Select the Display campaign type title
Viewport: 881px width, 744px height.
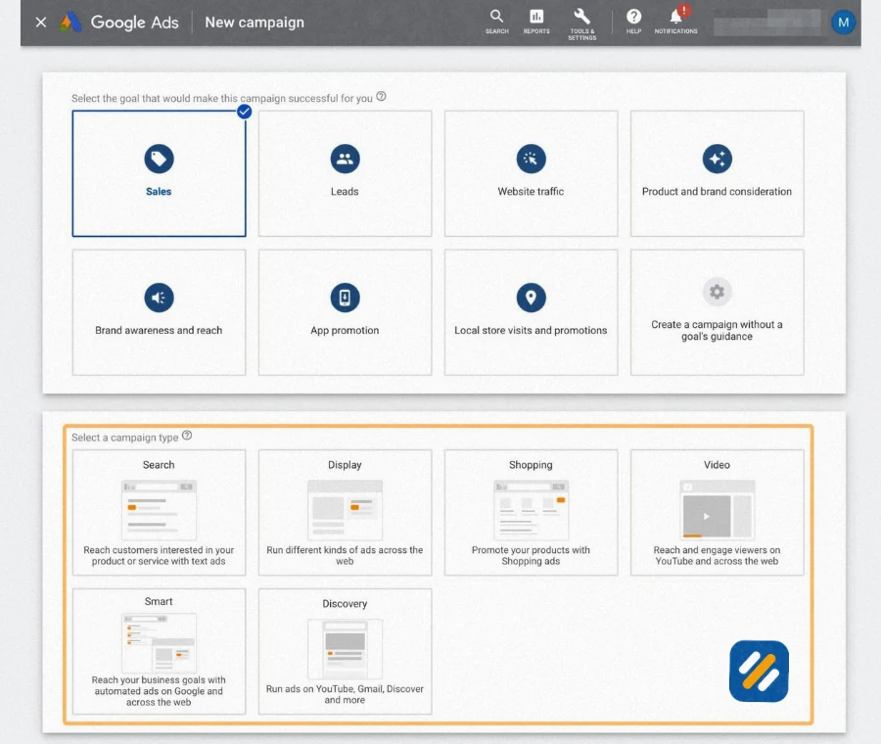(x=345, y=465)
